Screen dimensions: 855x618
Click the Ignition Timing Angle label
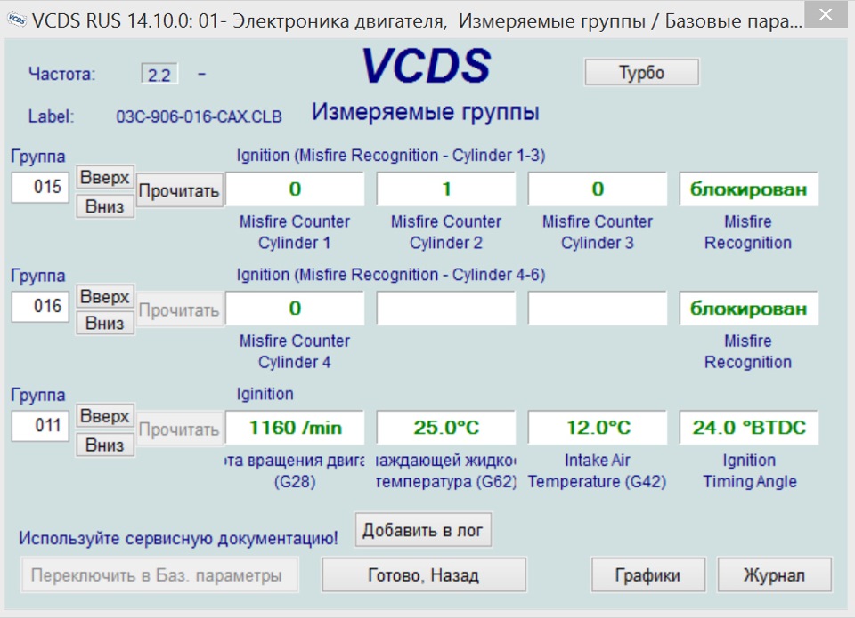[x=749, y=471]
